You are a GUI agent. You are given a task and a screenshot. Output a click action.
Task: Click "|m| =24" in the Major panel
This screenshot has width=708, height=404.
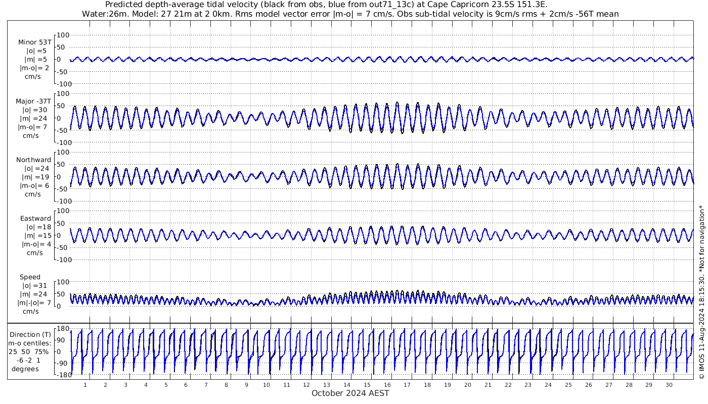pyautogui.click(x=35, y=119)
